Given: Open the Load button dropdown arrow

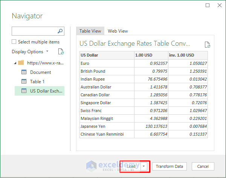Looking at the screenshot, I should click(144, 166).
